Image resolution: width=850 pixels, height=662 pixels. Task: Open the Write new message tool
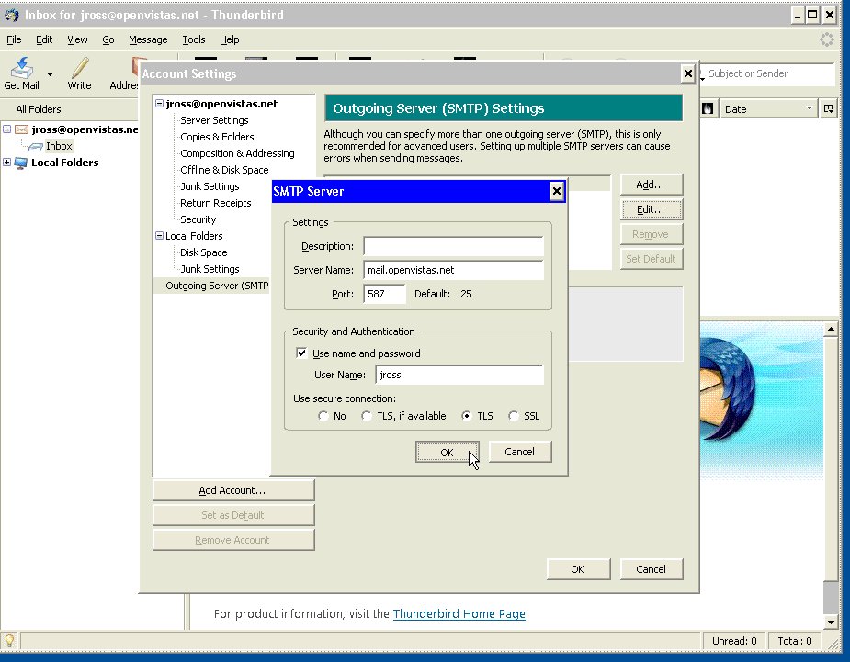[x=79, y=73]
